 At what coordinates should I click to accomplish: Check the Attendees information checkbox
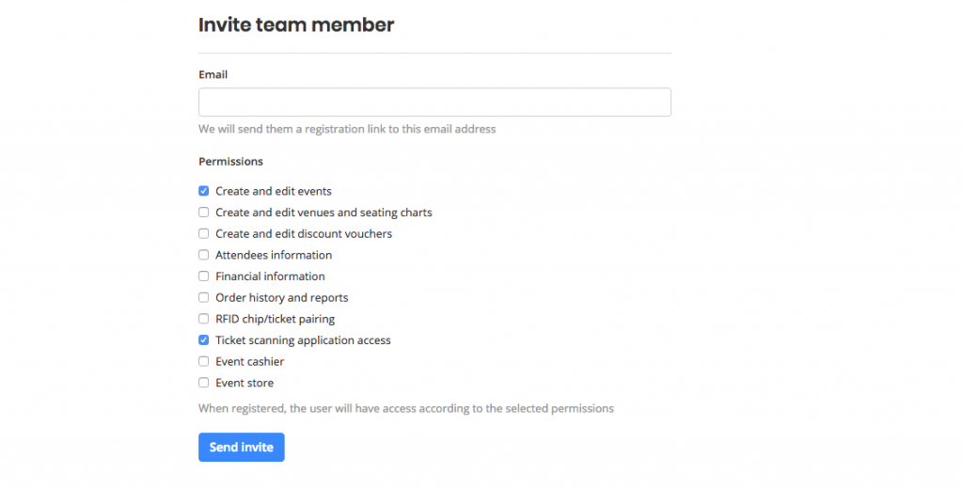point(204,255)
